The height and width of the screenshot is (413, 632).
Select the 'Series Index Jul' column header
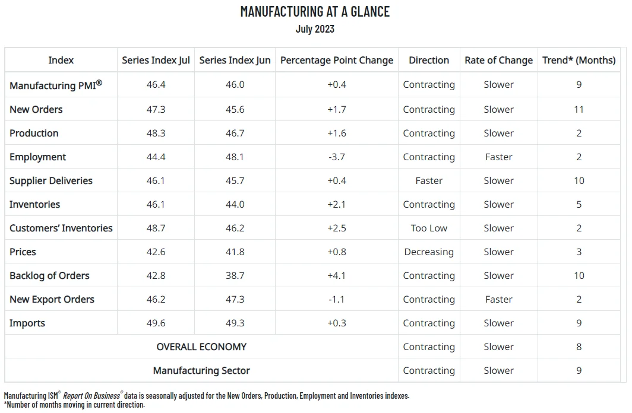pos(156,61)
